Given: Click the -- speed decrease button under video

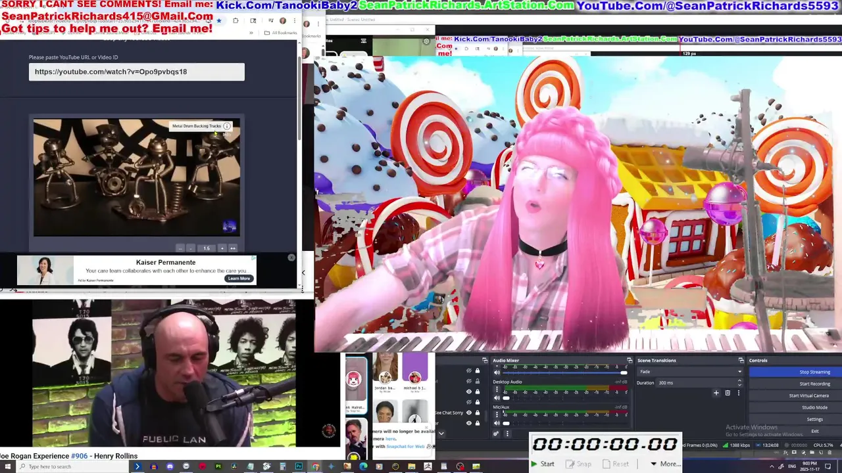Looking at the screenshot, I should (x=180, y=248).
